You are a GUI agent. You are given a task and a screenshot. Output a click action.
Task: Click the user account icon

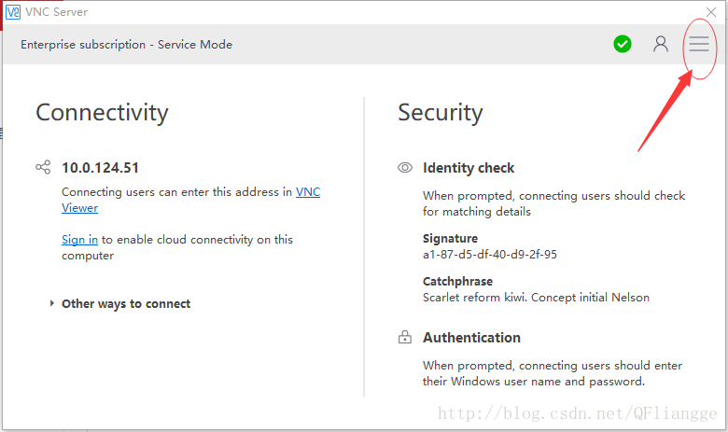[x=661, y=44]
